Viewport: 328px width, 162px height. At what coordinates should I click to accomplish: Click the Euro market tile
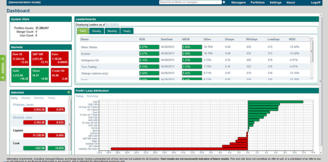[x=60, y=58]
